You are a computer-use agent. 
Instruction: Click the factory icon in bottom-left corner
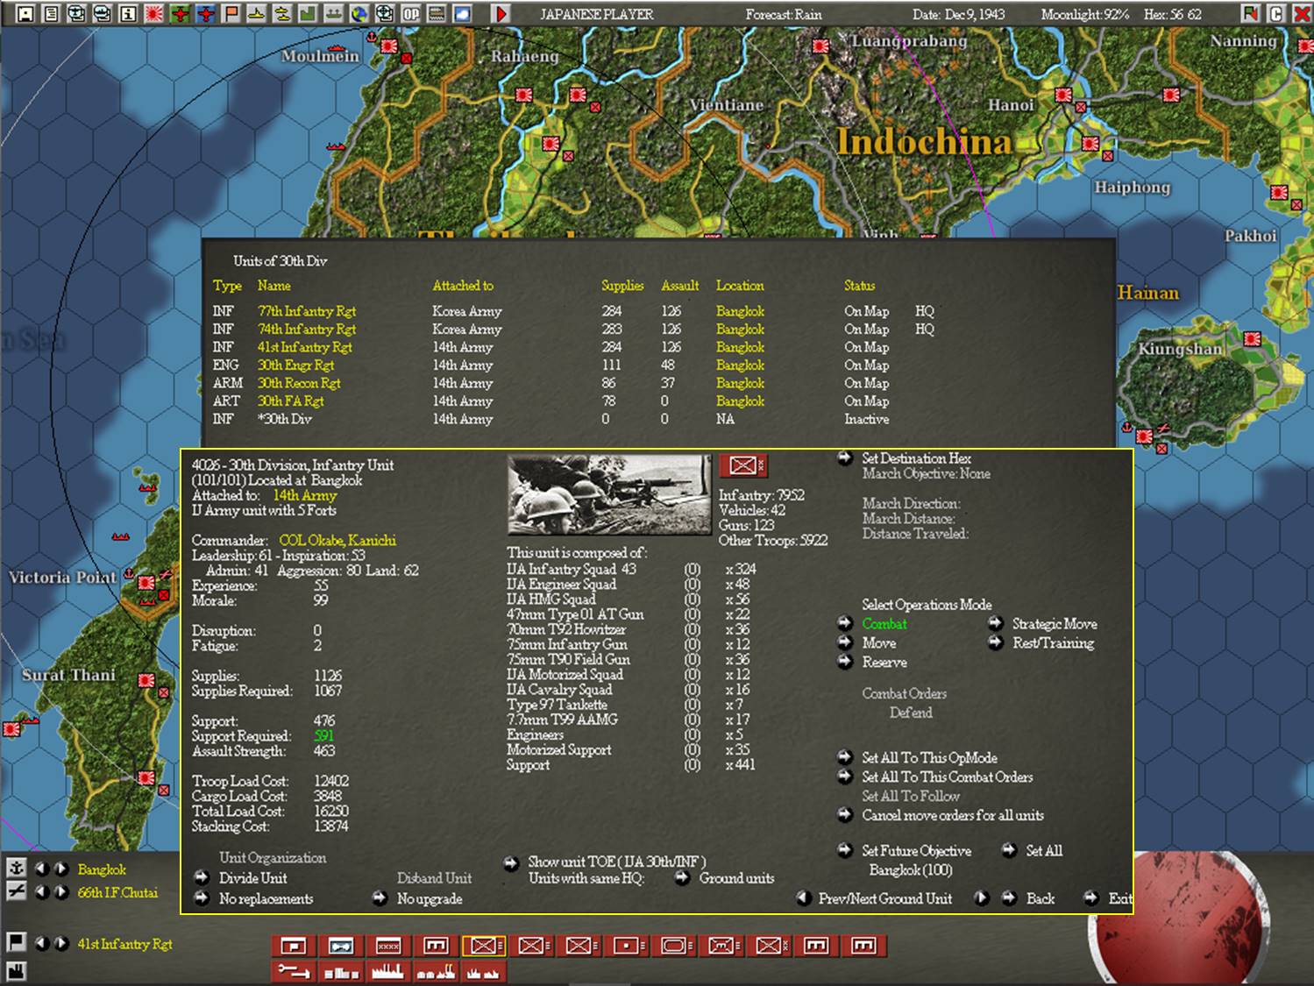[x=16, y=970]
